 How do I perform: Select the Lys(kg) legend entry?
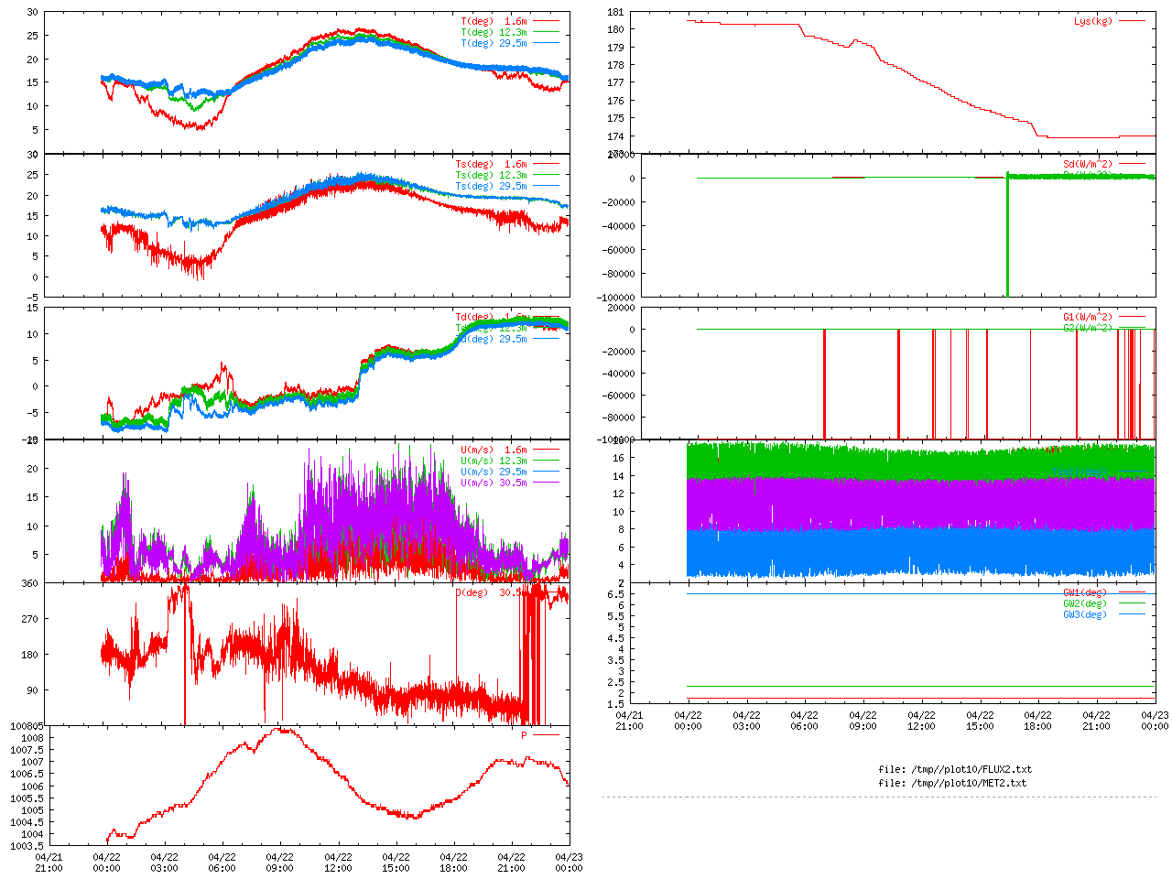1093,21
